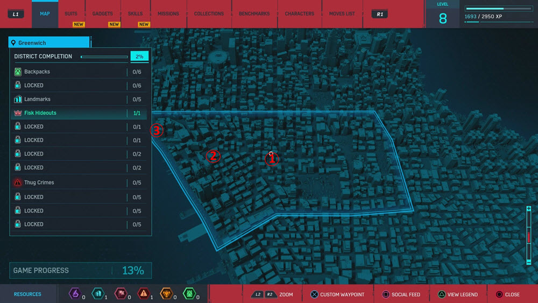538x303 pixels.
Task: Click the 1693 / 2950 XP text
Action: [x=483, y=17]
